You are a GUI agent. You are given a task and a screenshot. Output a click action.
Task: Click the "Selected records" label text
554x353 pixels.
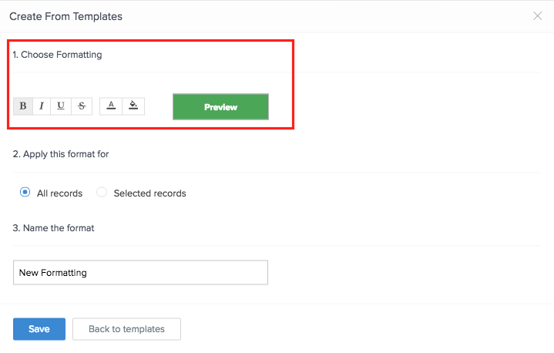click(x=149, y=193)
